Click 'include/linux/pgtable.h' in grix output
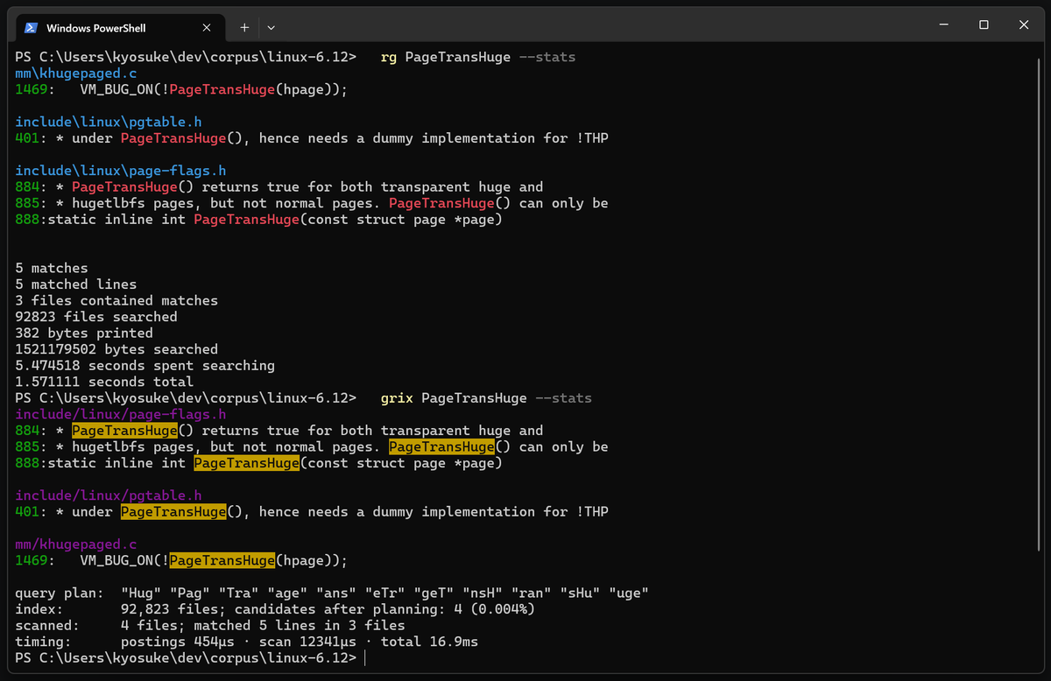This screenshot has height=681, width=1051. [109, 495]
